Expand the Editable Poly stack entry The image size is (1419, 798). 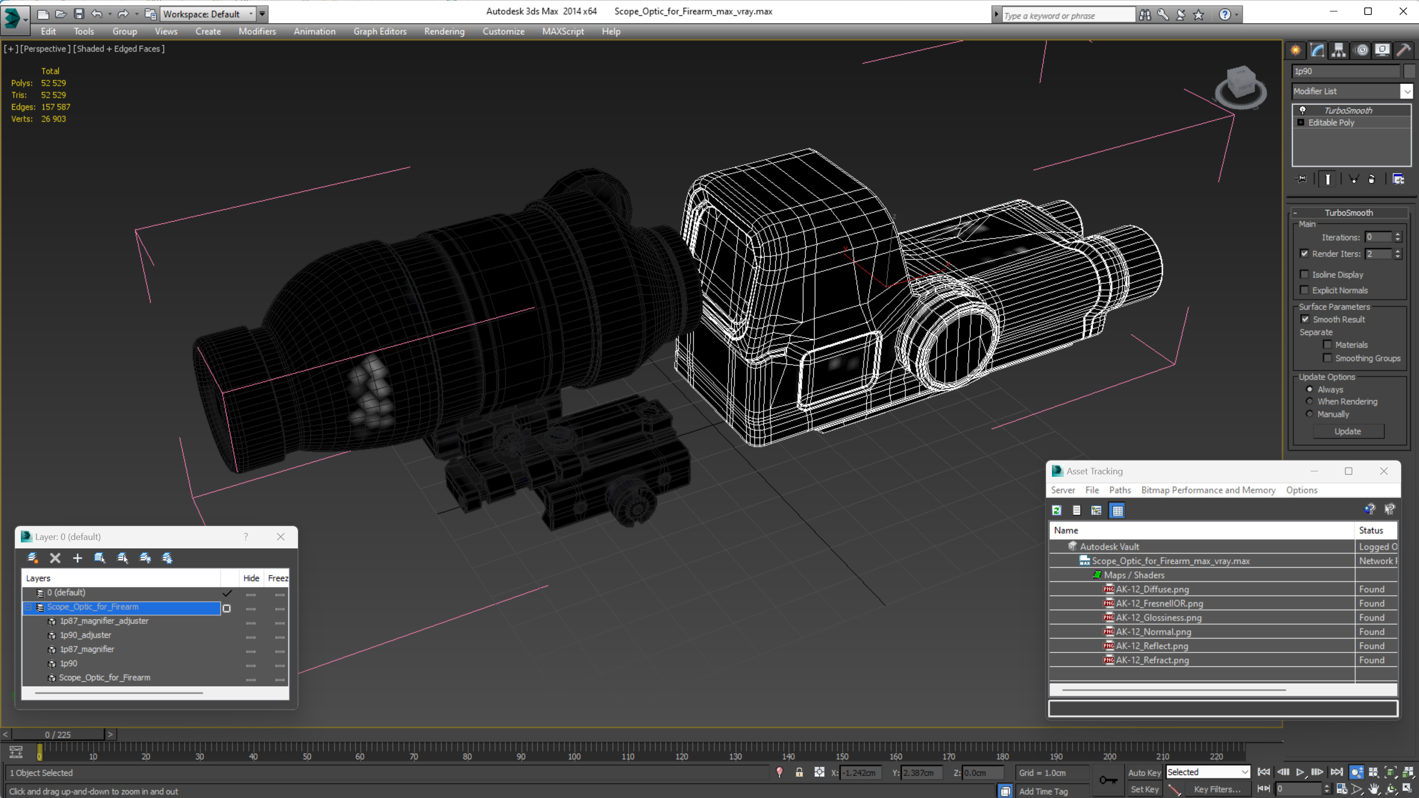(x=1301, y=122)
